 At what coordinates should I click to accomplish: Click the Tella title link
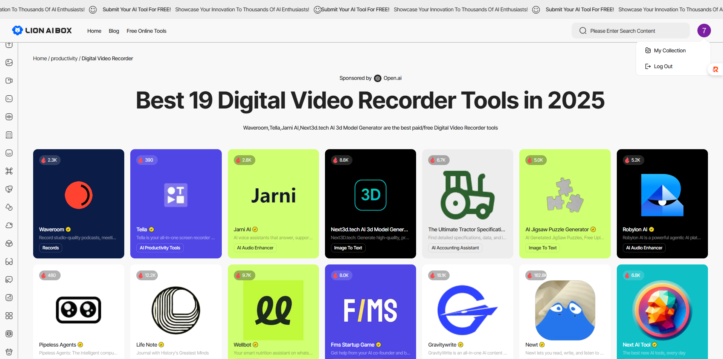click(142, 229)
